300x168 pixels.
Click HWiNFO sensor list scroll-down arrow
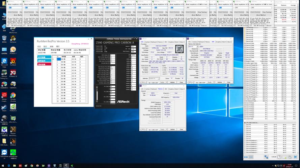pos(298,153)
